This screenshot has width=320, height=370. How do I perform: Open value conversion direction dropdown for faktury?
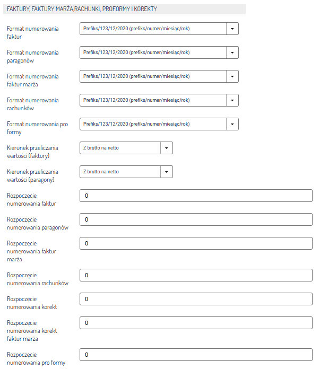pyautogui.click(x=126, y=148)
